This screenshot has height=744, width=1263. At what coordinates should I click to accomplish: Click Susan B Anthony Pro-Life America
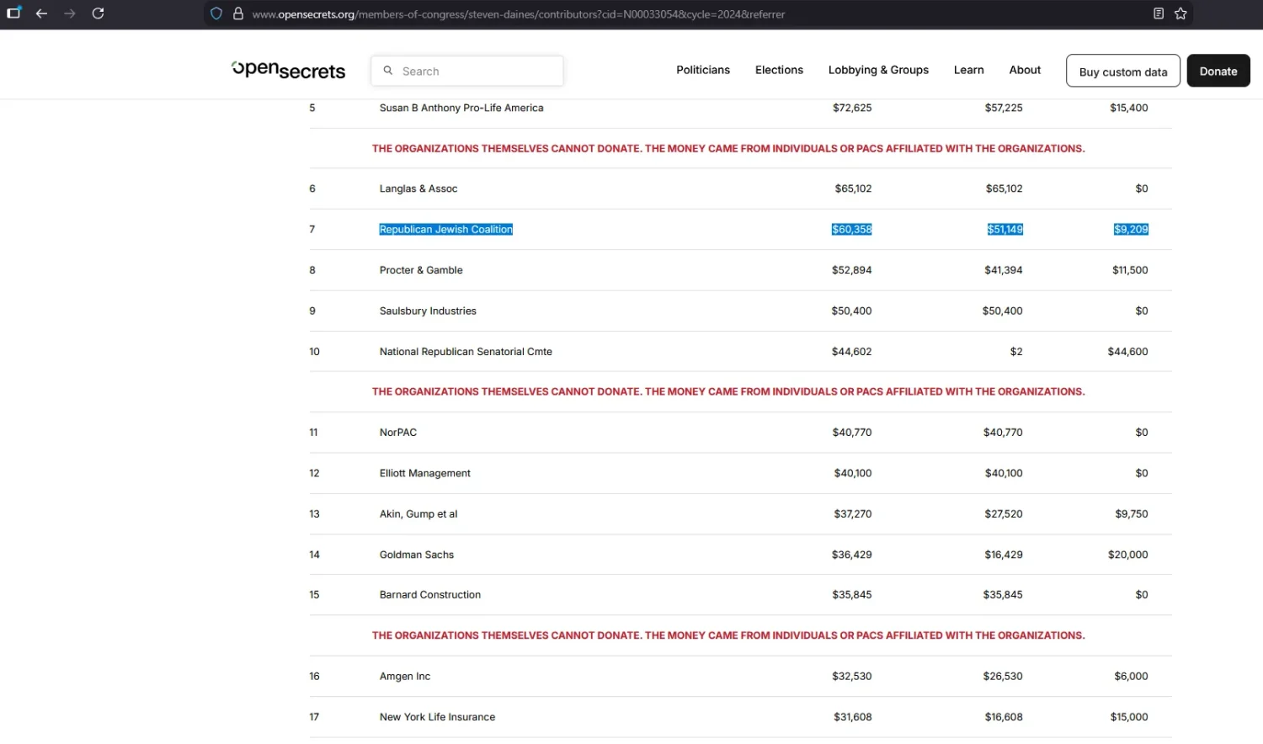click(461, 108)
